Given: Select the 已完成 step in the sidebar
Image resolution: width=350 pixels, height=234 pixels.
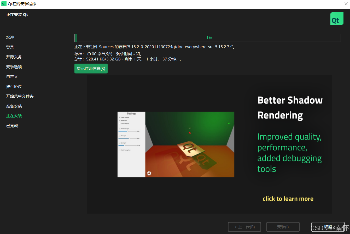Looking at the screenshot, I should (12, 126).
